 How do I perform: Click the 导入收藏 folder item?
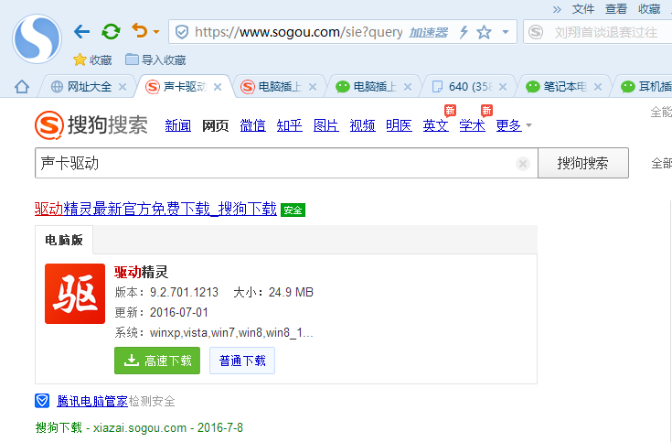(x=155, y=59)
